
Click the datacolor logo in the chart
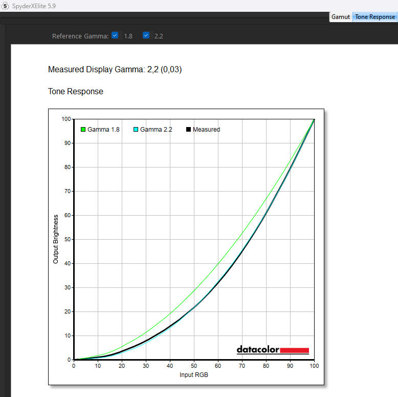tap(273, 350)
